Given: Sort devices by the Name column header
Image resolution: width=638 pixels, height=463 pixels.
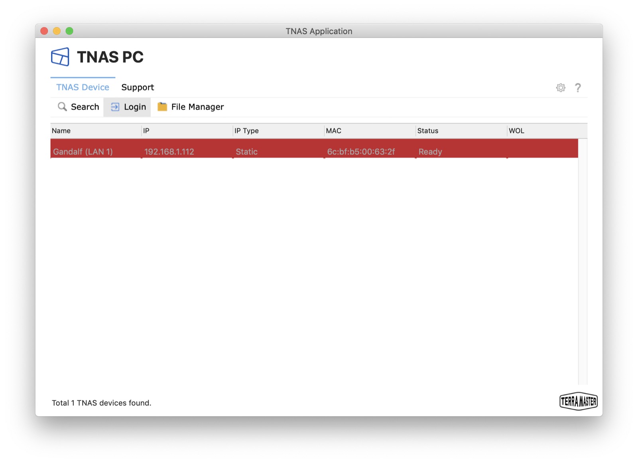Looking at the screenshot, I should 96,131.
